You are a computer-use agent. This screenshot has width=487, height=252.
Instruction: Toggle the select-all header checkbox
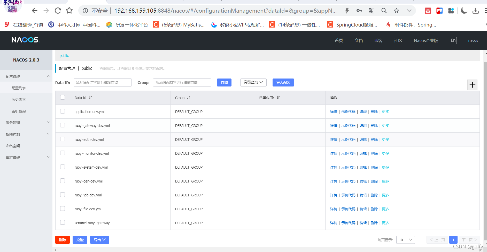pyautogui.click(x=63, y=97)
